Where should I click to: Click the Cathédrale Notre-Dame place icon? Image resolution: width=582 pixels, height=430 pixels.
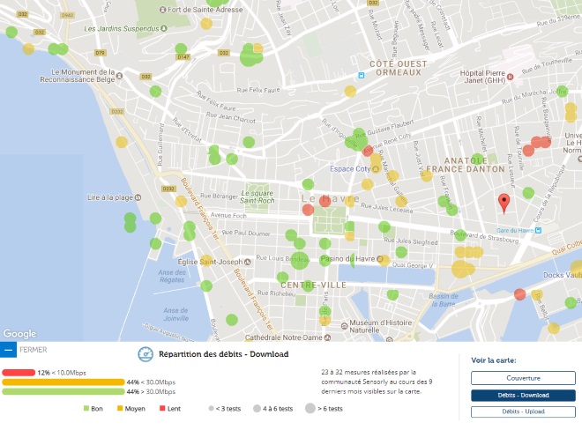point(327,337)
